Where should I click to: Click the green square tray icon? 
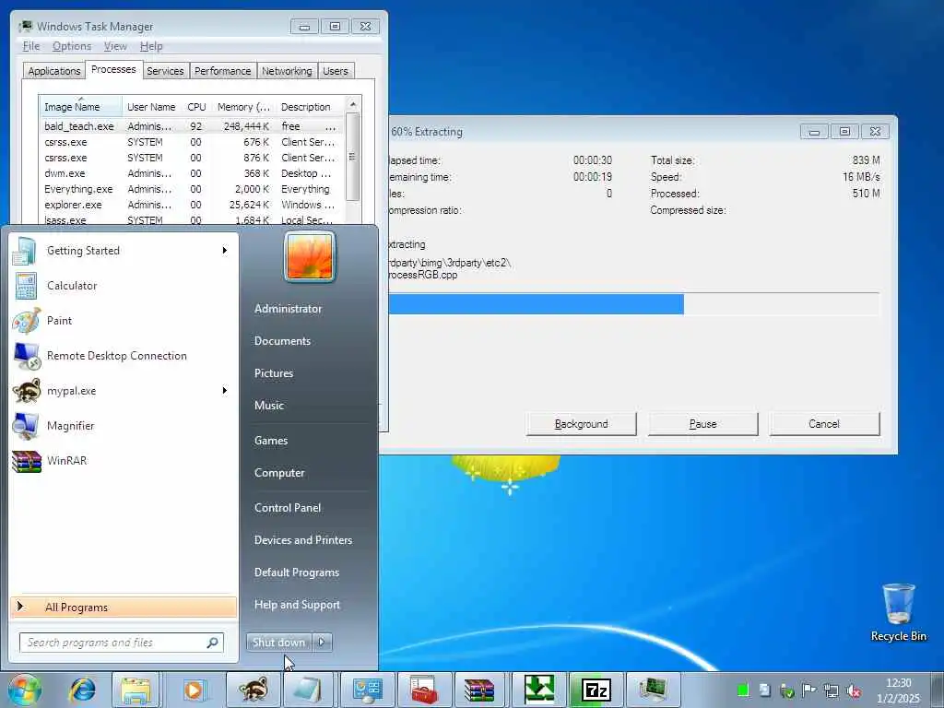click(743, 690)
